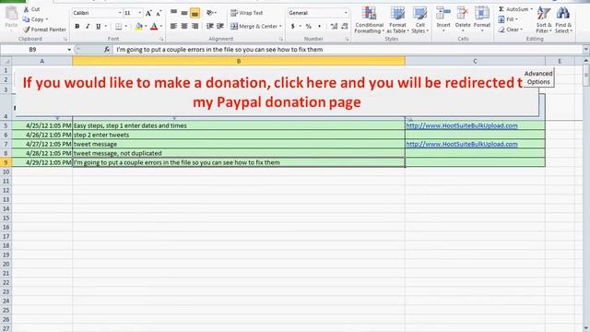Open the Format as Table gallery
The image size is (590, 332).
click(397, 20)
